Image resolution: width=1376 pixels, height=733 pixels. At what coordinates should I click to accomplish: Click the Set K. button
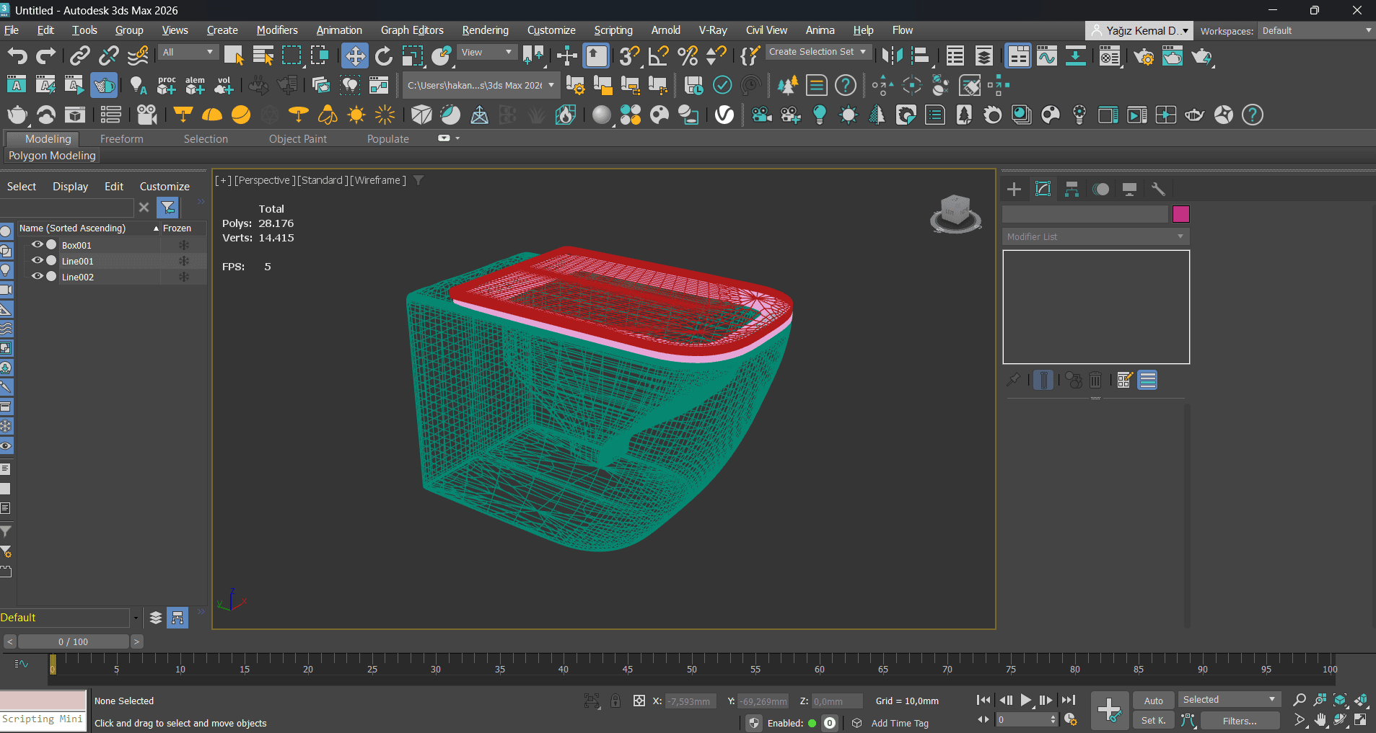pyautogui.click(x=1153, y=721)
